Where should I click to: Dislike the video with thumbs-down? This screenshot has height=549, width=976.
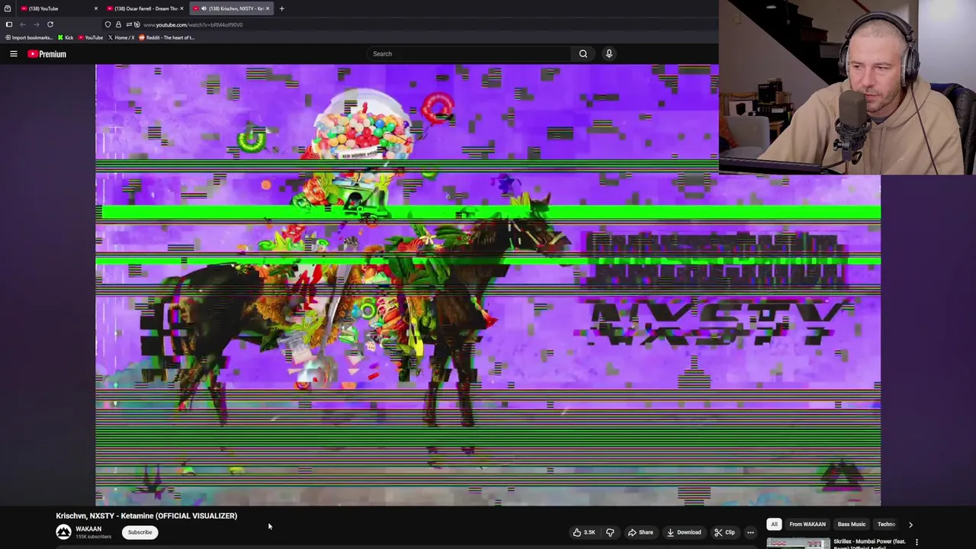(610, 532)
